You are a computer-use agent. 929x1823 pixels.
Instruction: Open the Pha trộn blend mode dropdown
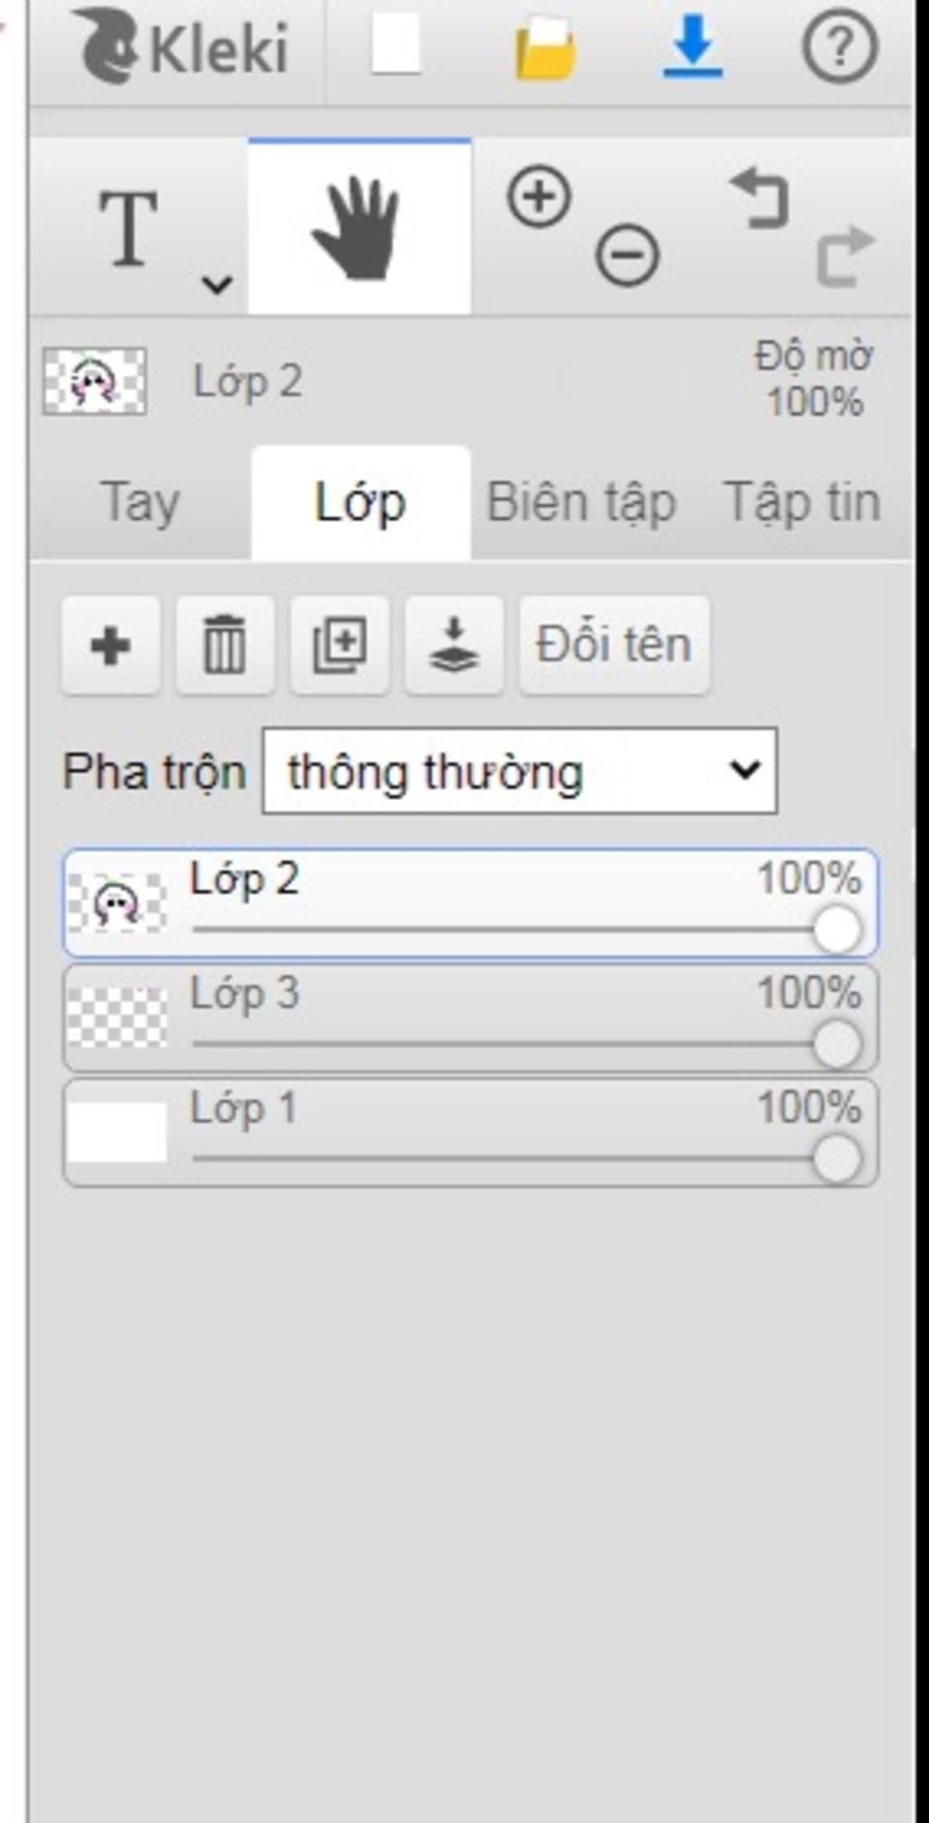519,771
